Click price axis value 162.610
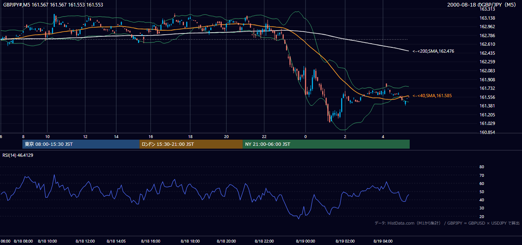The width and height of the screenshot is (522, 245). pyautogui.click(x=487, y=44)
